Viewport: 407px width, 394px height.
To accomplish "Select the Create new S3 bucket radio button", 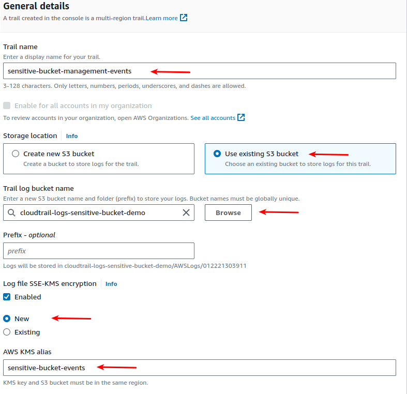I will [16, 154].
